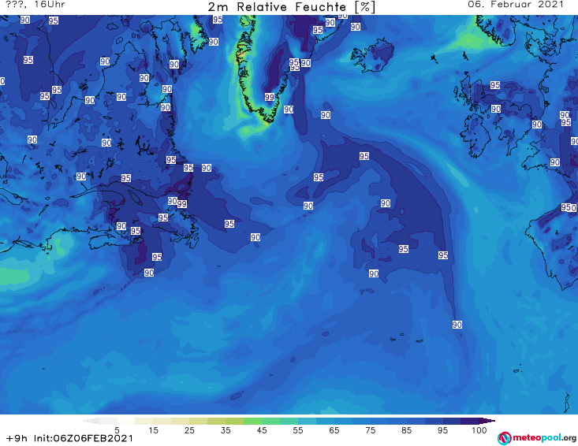Click the meteopool logo circle icon
578x446 pixels.
(x=504, y=439)
